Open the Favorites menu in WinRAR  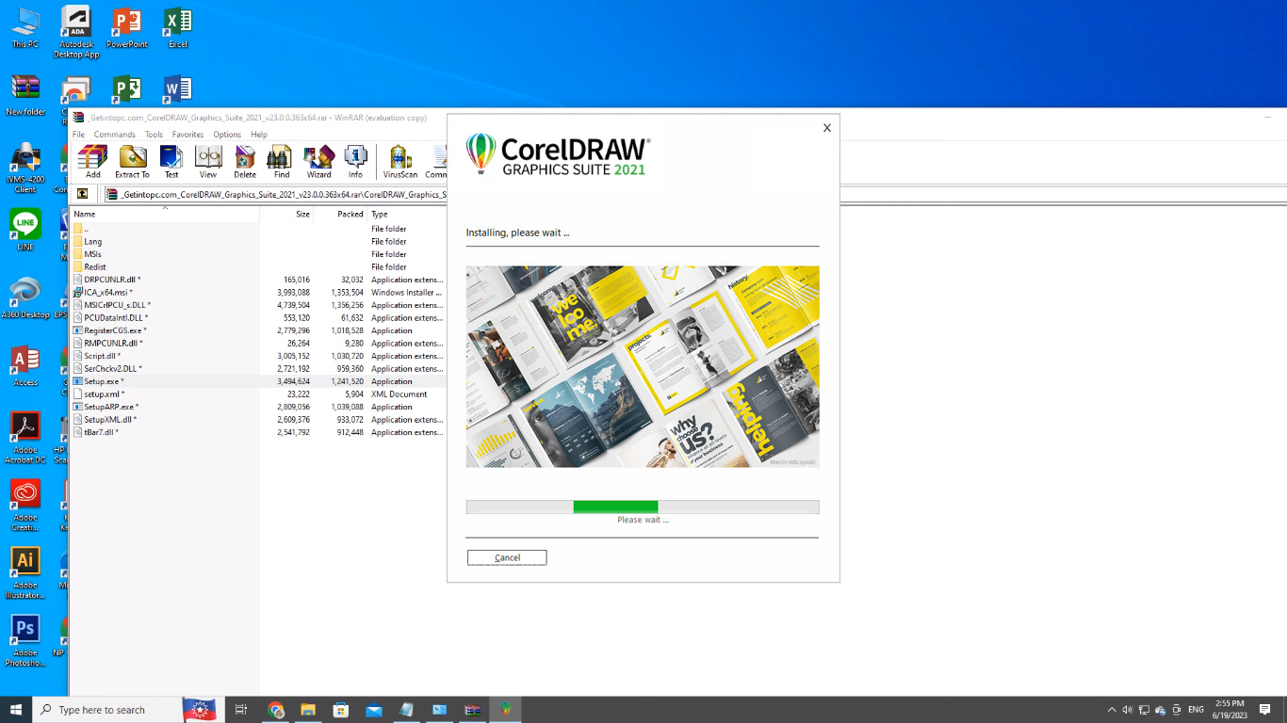[187, 135]
